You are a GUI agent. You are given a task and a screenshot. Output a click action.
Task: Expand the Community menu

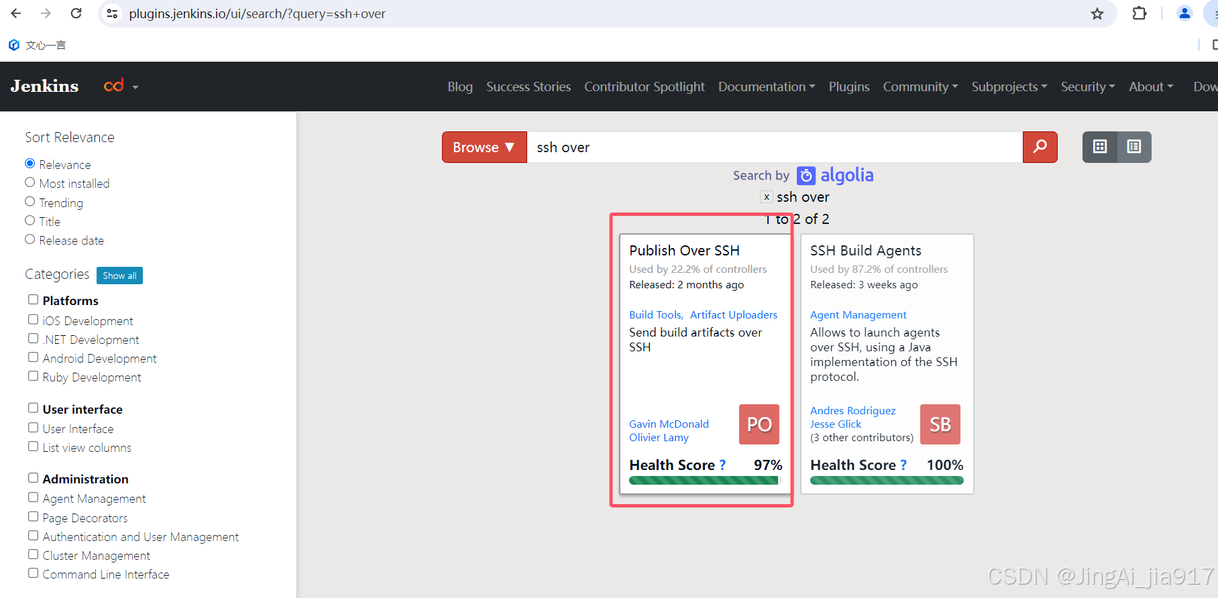coord(920,86)
